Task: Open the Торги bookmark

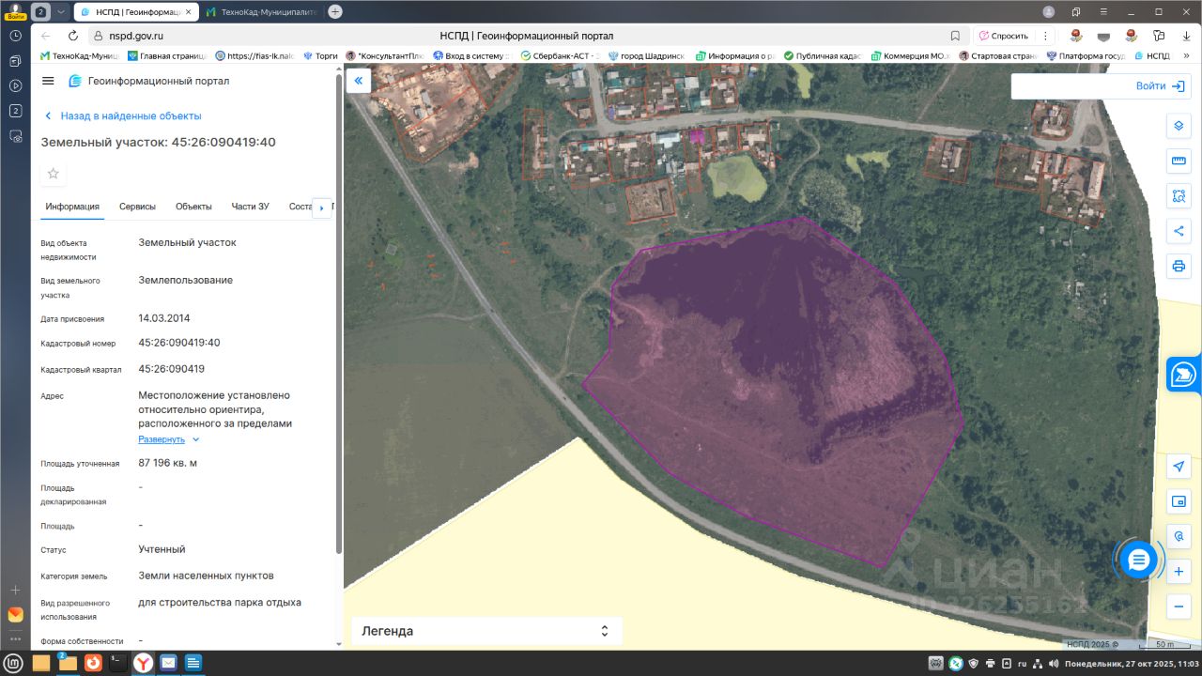Action: (320, 55)
